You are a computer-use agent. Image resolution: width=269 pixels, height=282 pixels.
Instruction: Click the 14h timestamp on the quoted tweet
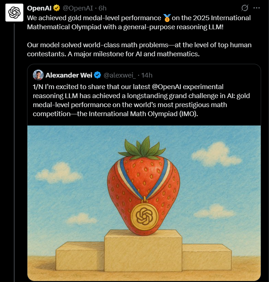click(147, 75)
